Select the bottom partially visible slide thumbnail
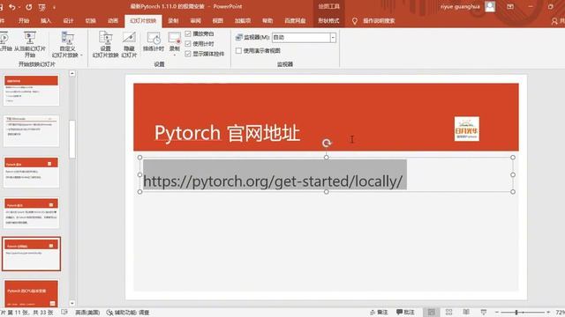 point(32,293)
